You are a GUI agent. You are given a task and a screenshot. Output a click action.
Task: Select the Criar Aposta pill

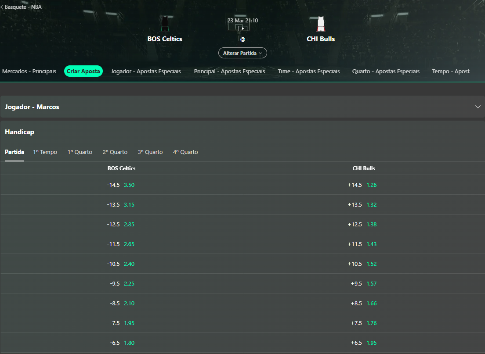pyautogui.click(x=83, y=71)
